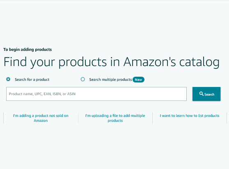This screenshot has height=169, width=229.
Task: Click the "Search" text on the teal button
Action: coord(209,94)
